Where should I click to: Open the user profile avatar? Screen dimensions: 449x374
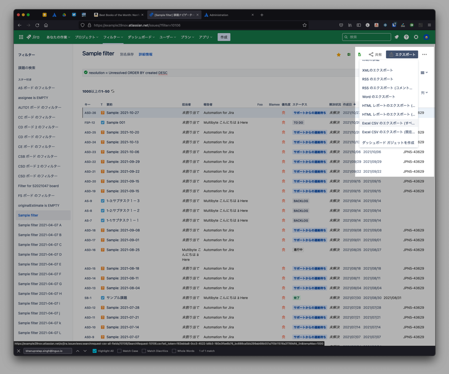pos(427,37)
